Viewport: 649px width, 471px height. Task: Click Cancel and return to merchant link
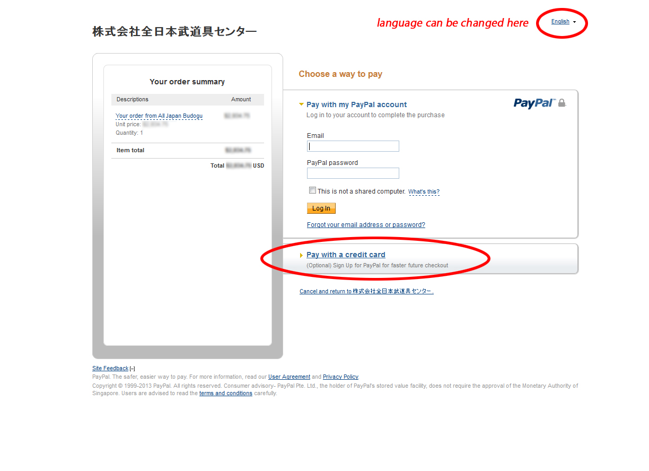(x=366, y=291)
